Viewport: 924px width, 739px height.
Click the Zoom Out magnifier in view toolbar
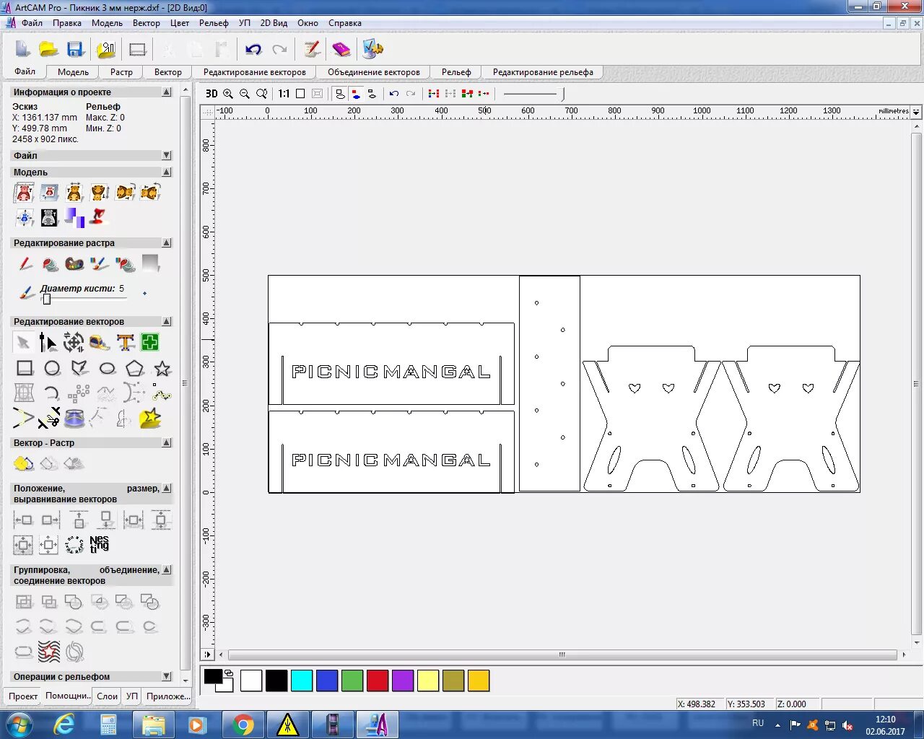(x=245, y=94)
